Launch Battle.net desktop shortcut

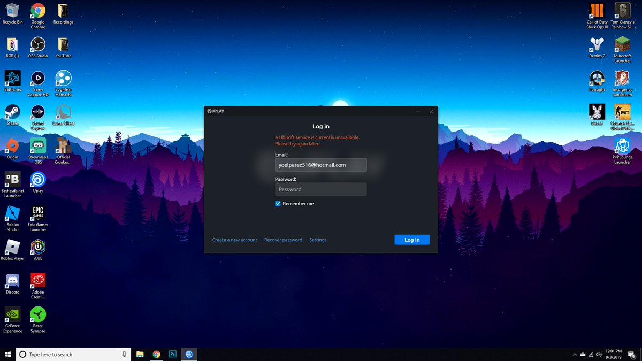click(12, 81)
